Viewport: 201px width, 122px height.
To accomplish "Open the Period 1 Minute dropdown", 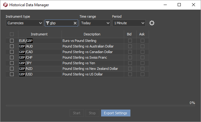I will click(129, 23).
